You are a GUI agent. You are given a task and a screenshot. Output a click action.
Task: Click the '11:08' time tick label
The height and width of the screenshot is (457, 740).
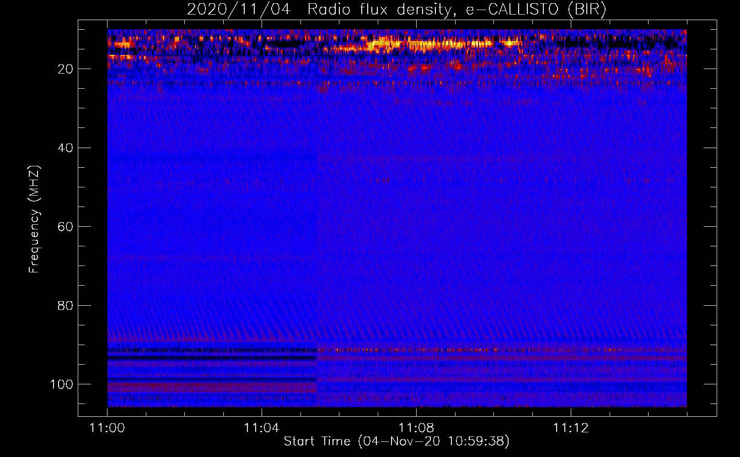(416, 428)
